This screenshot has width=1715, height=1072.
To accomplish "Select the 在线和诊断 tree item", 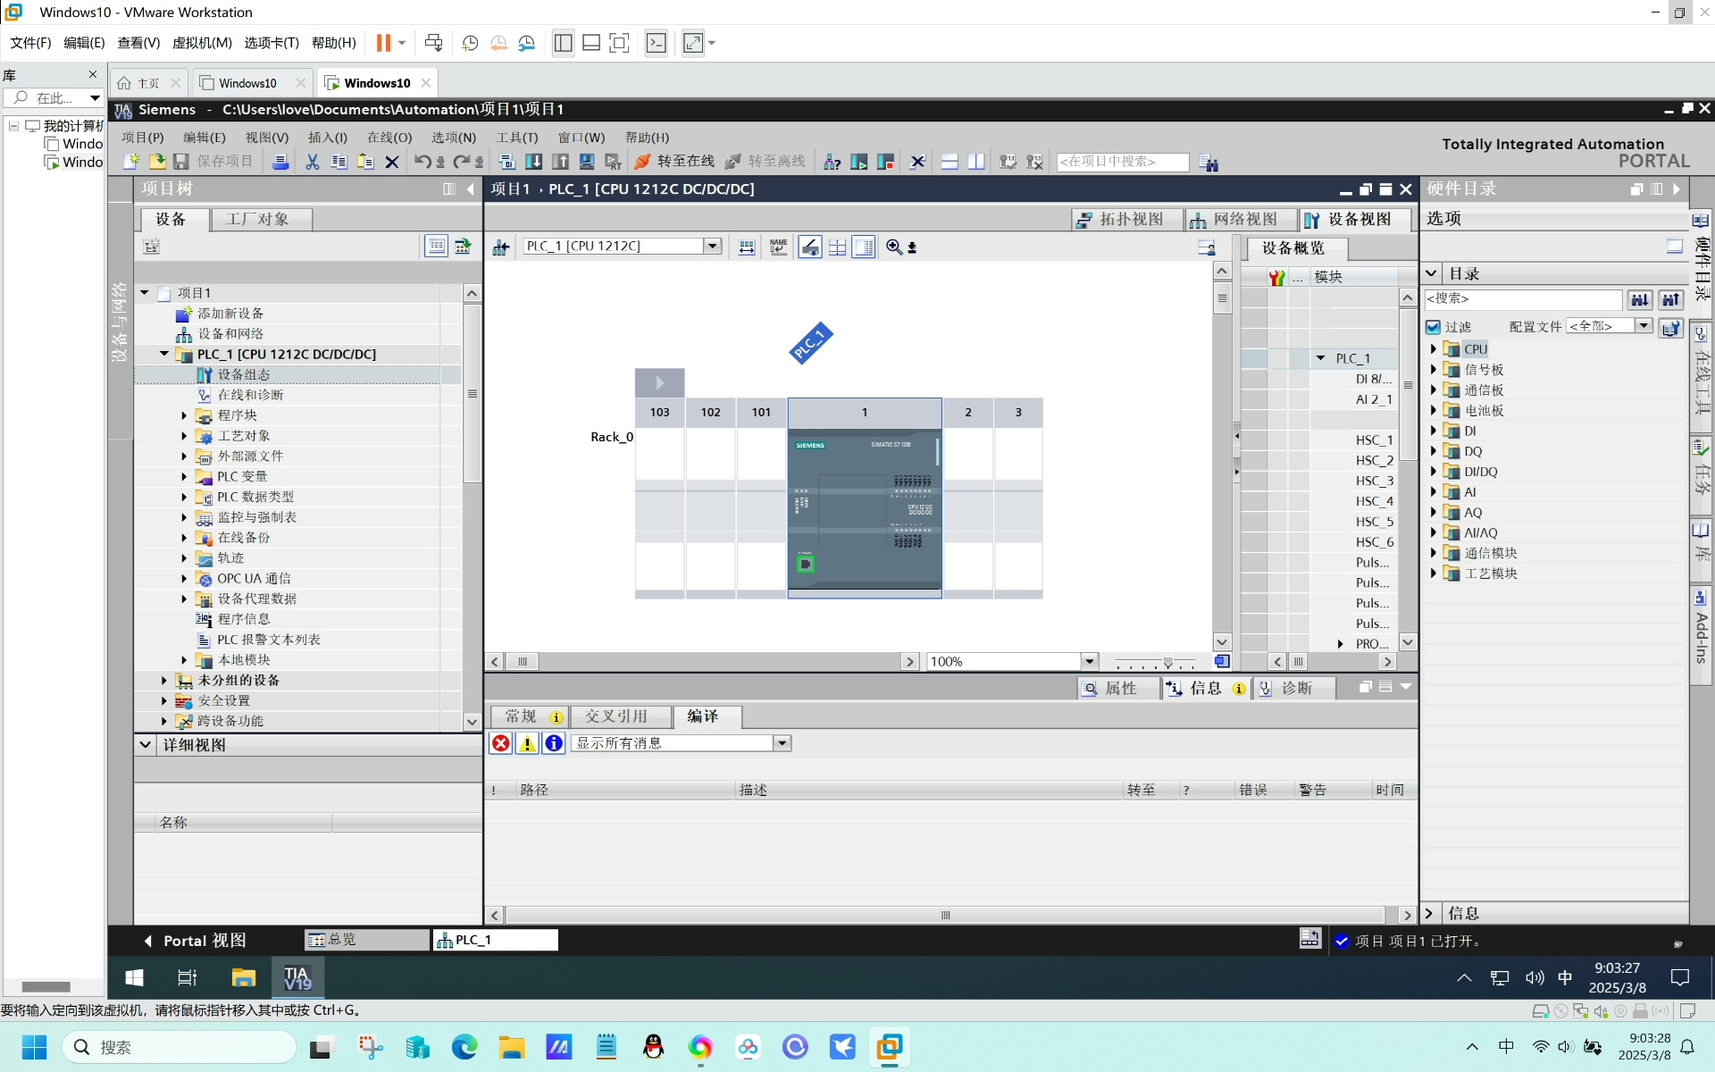I will click(250, 395).
